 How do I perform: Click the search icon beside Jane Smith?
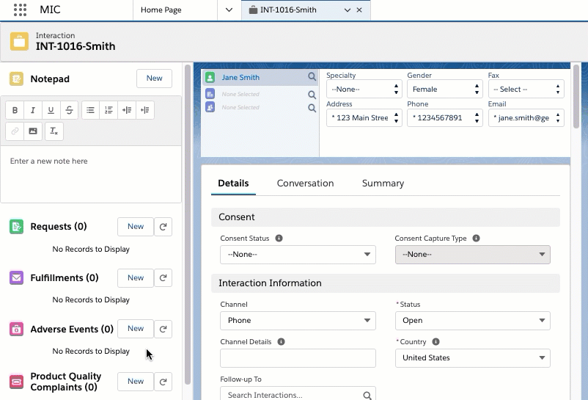(312, 77)
